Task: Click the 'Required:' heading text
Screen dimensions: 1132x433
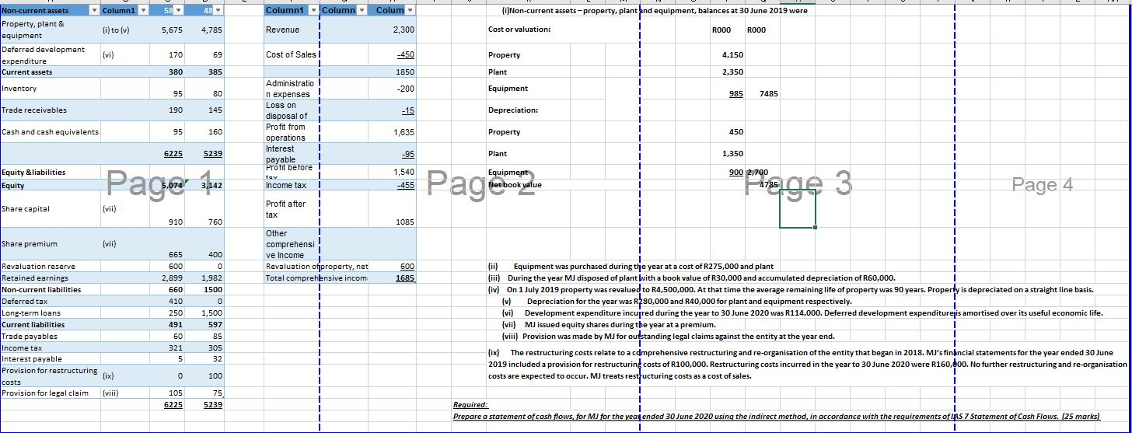Action: point(470,405)
